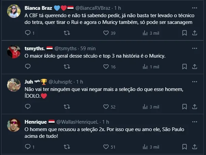The height and width of the screenshot is (155, 206).
Task: Open Henrique's profile name link
Action: pyautogui.click(x=35, y=122)
